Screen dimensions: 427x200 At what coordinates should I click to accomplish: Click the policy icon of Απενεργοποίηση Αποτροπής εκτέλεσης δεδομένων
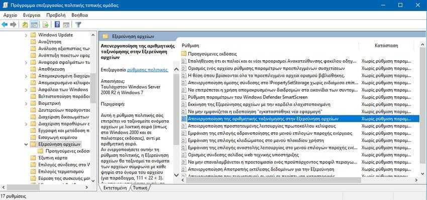coord(184,169)
